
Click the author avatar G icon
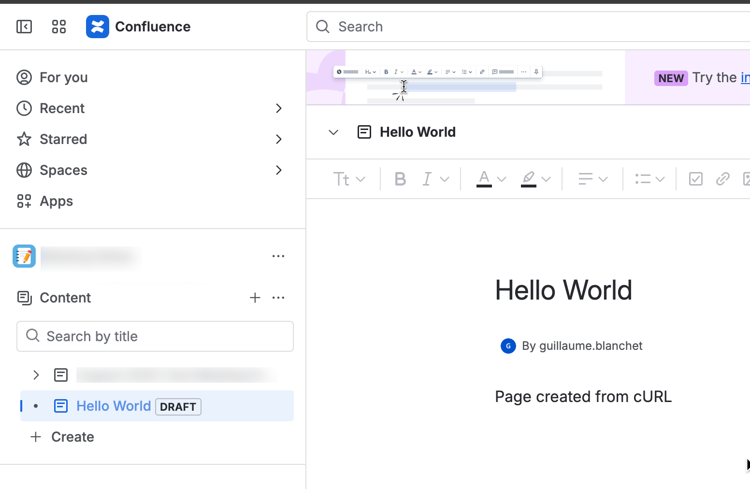[508, 346]
